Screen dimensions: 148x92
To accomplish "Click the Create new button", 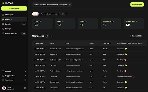I will (x=14, y=8).
